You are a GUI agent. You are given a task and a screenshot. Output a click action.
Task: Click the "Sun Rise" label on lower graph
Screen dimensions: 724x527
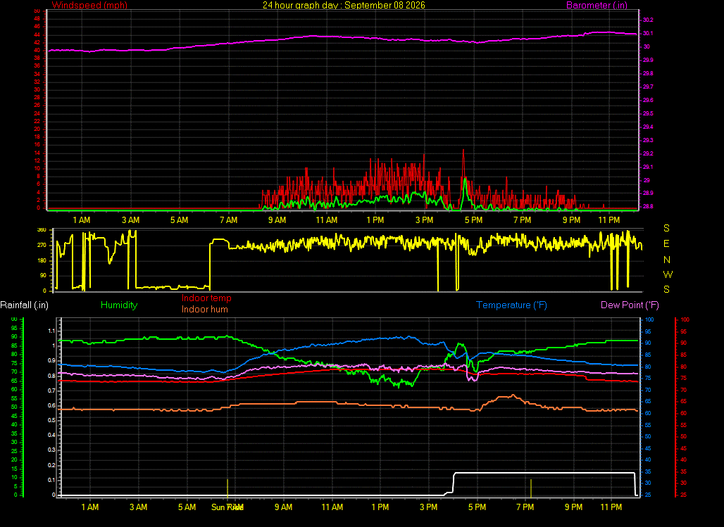tap(227, 507)
